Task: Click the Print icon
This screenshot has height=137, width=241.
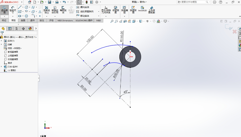Action: tap(57, 2)
